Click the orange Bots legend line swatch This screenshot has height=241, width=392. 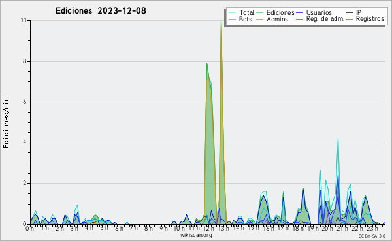[232, 19]
